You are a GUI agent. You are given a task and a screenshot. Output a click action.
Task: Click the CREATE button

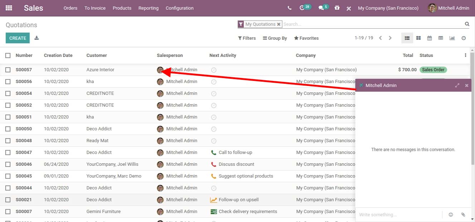(18, 38)
